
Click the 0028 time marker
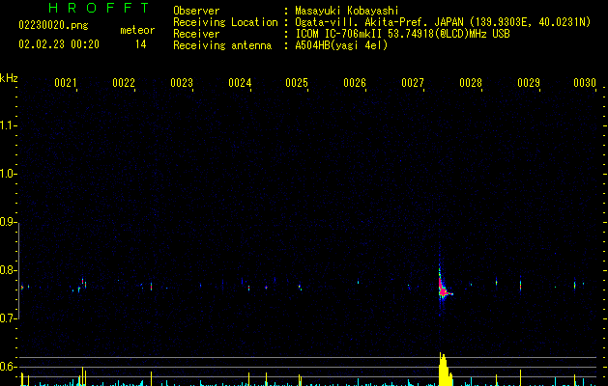471,83
